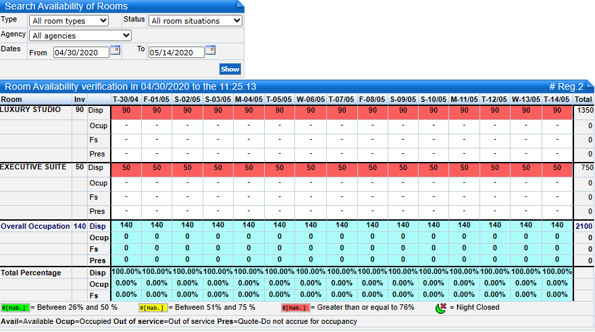595x332 pixels.
Task: Click the S-10/05 column header
Action: 434,99
